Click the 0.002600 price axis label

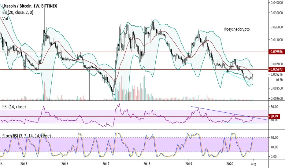point(276,99)
